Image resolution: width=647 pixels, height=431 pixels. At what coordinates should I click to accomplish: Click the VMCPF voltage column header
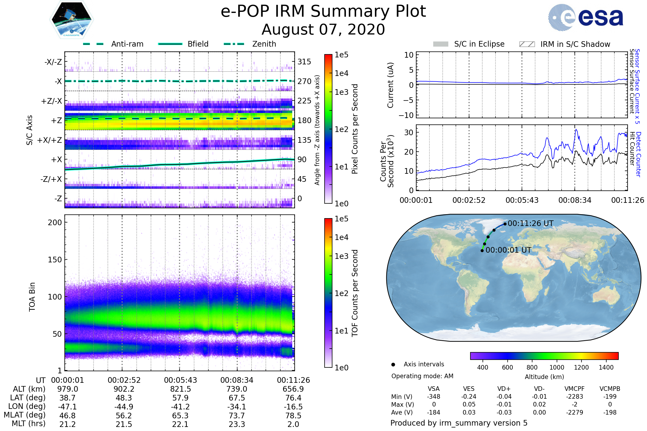click(x=574, y=389)
